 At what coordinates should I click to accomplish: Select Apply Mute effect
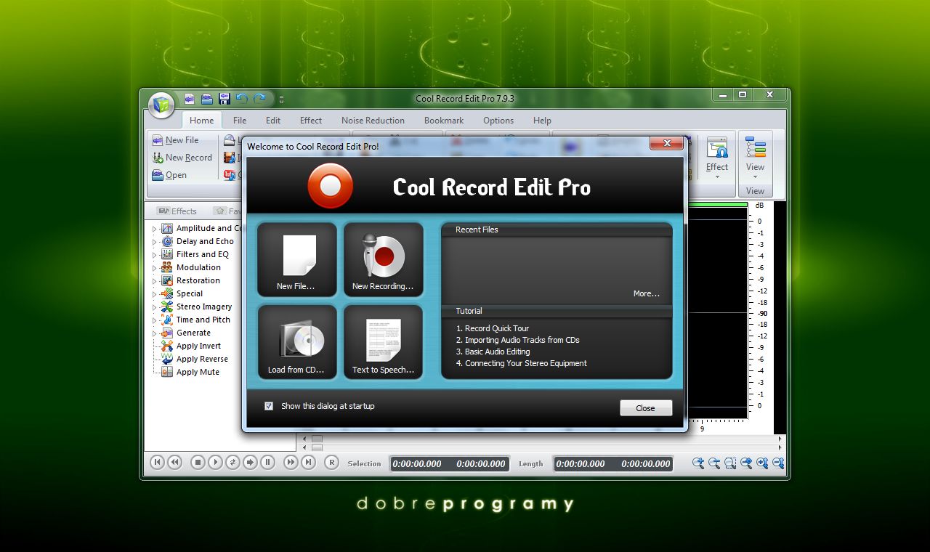(x=198, y=372)
